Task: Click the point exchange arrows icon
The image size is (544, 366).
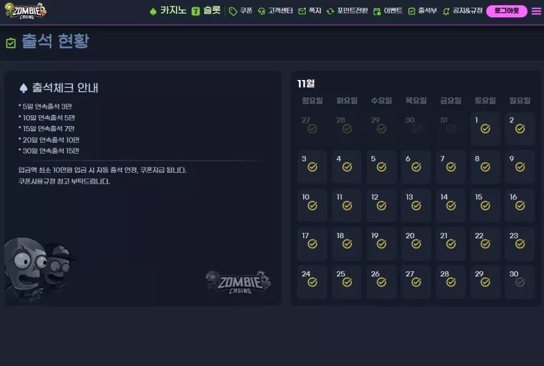Action: point(330,12)
